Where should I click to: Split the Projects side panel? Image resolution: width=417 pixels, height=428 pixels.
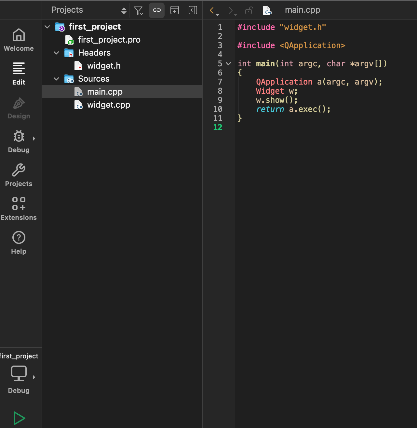[175, 10]
